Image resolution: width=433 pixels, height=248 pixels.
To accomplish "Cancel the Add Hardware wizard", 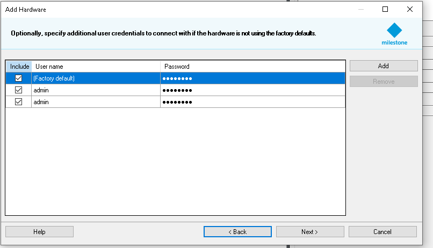I will point(383,232).
